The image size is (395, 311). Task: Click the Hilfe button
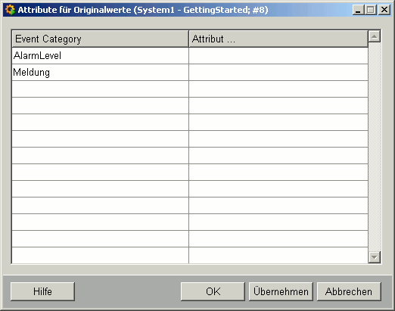pos(42,291)
